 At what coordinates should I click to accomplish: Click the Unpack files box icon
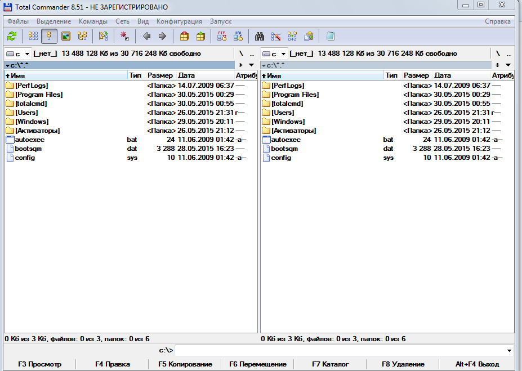[200, 36]
